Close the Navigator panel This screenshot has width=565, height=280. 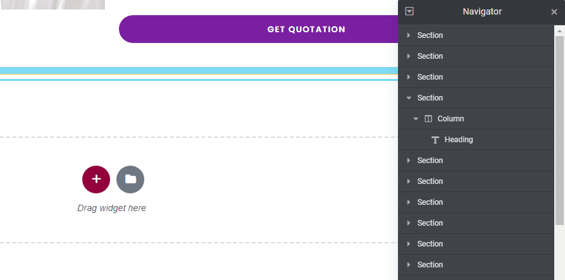[554, 11]
